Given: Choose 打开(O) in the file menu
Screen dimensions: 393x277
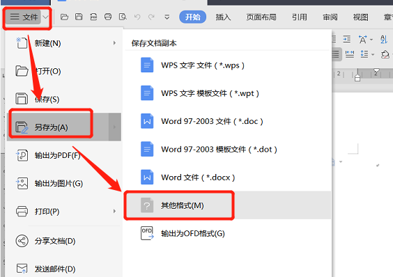Looking at the screenshot, I should pyautogui.click(x=64, y=71).
